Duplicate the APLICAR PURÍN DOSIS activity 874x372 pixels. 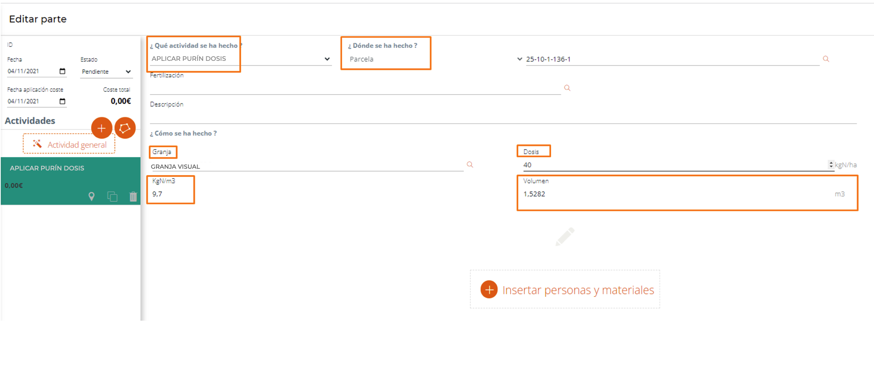pyautogui.click(x=112, y=197)
